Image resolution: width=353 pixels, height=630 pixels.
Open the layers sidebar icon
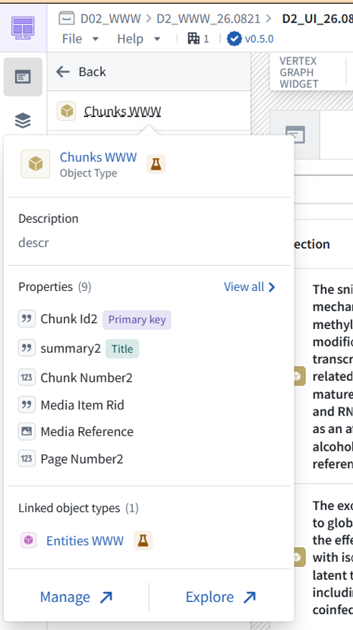pyautogui.click(x=23, y=120)
